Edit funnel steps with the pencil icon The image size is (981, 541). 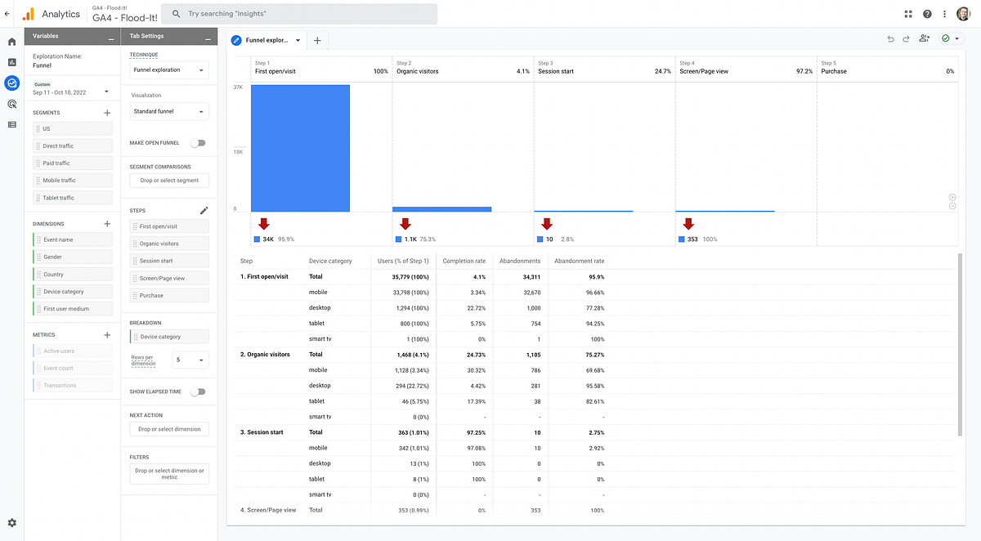pyautogui.click(x=204, y=210)
